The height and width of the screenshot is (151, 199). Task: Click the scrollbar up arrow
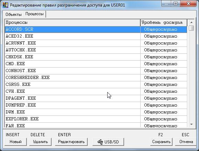click(191, 22)
